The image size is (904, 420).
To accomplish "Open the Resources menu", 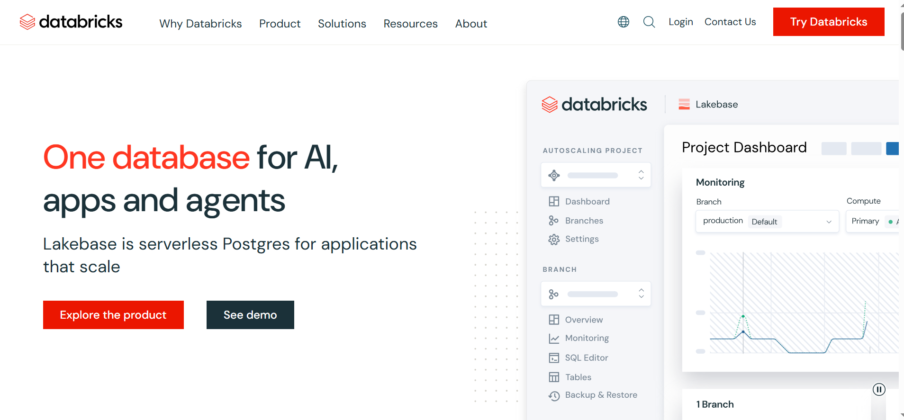I will [x=410, y=24].
